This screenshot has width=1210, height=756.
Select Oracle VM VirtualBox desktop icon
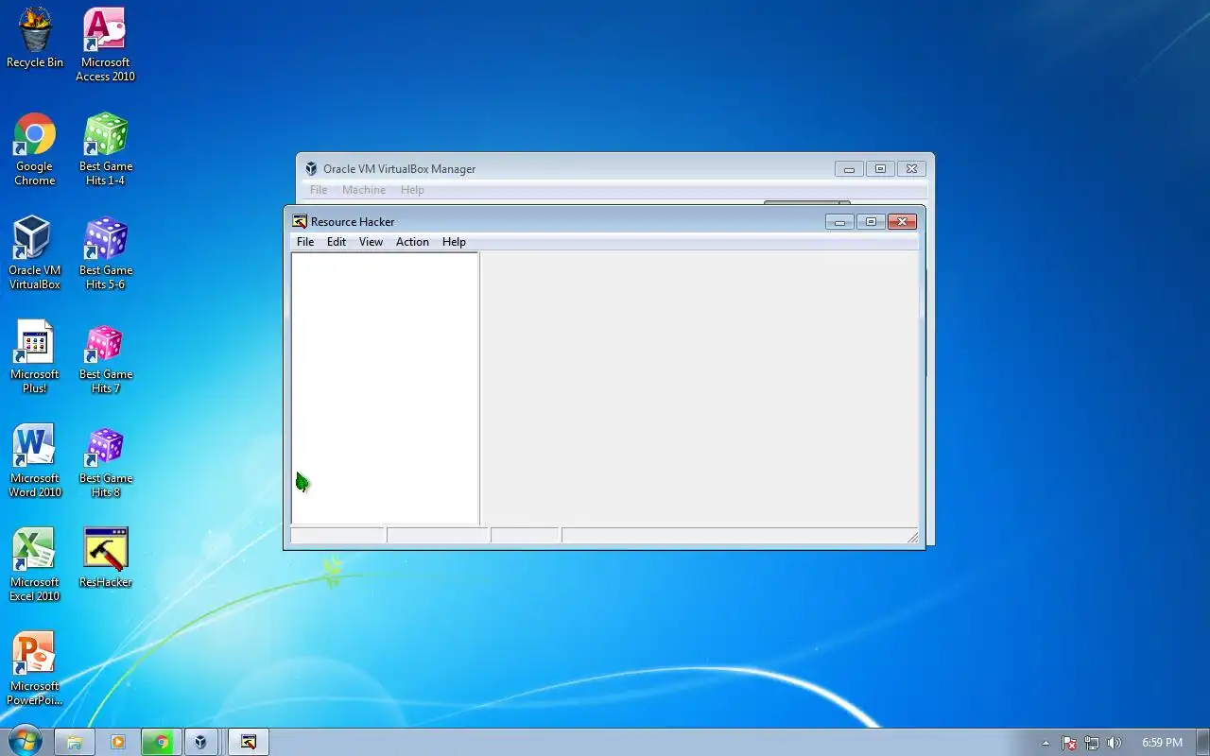[35, 252]
